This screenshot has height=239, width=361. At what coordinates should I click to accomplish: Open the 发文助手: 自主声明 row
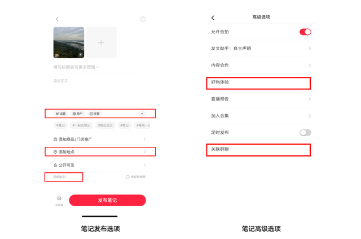pyautogui.click(x=261, y=49)
